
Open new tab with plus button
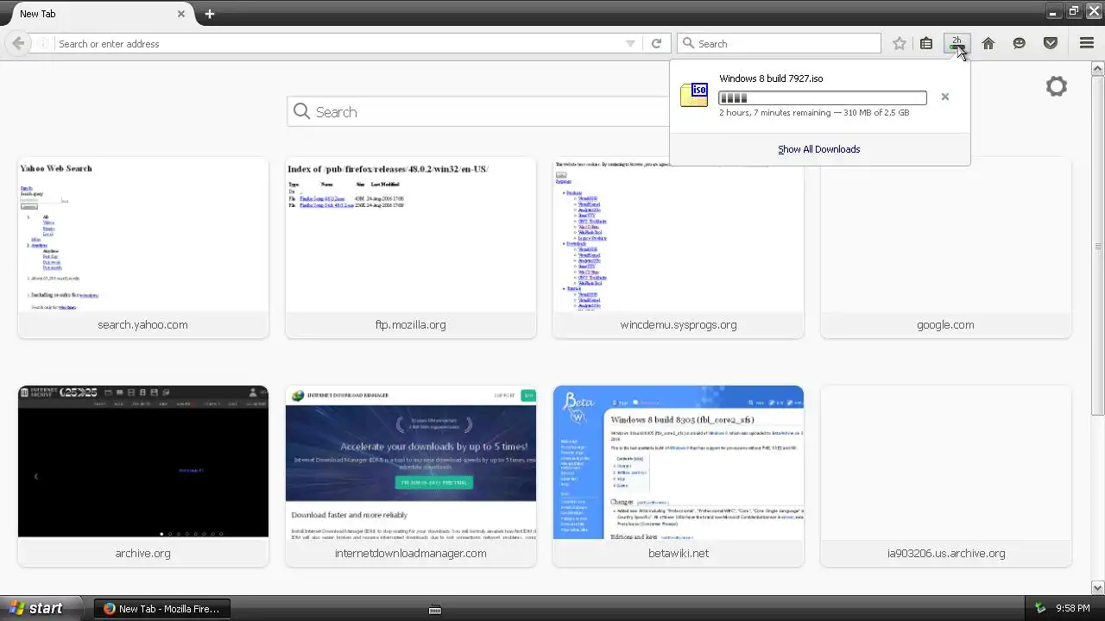pyautogui.click(x=210, y=14)
